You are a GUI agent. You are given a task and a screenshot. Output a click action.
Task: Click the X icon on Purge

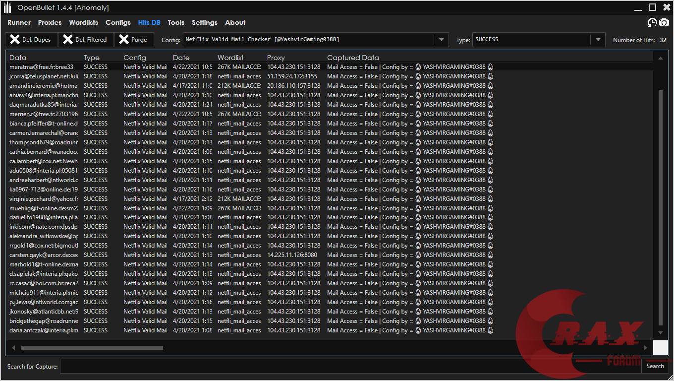(x=124, y=40)
